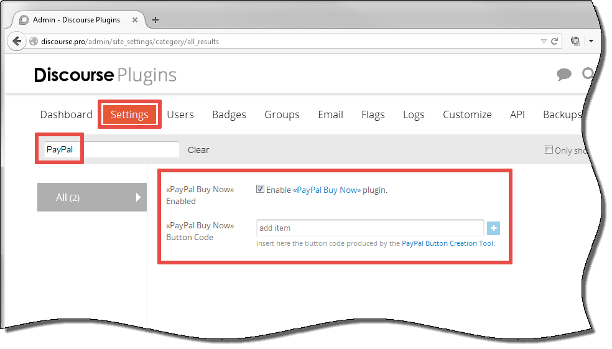
Task: Click the settings filter field containing PayPal
Action: [111, 149]
